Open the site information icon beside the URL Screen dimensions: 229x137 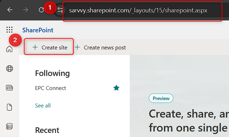click(60, 10)
